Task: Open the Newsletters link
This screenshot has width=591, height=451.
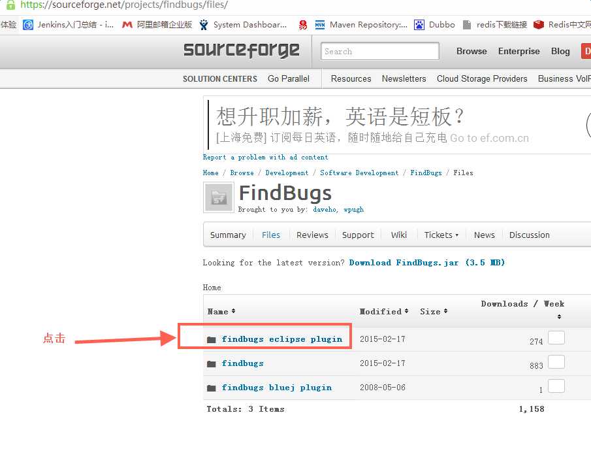Action: point(404,78)
